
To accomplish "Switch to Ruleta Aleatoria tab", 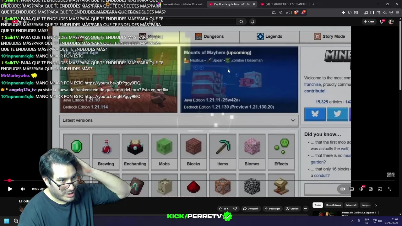I will 181,4.
